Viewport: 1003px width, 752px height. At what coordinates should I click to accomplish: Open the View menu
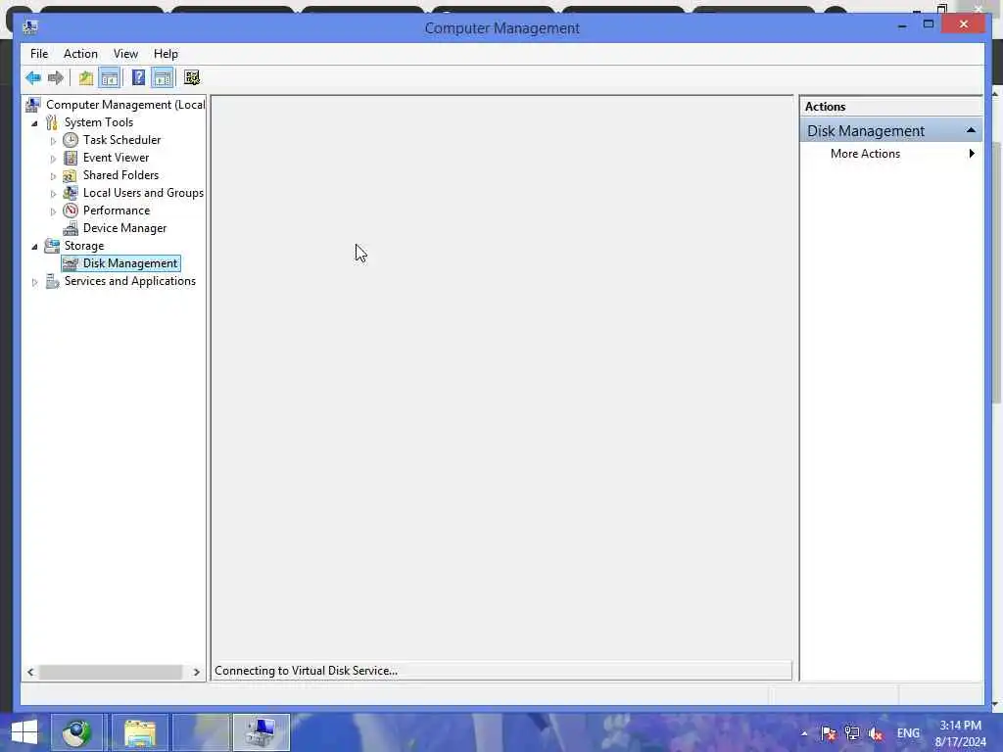125,54
